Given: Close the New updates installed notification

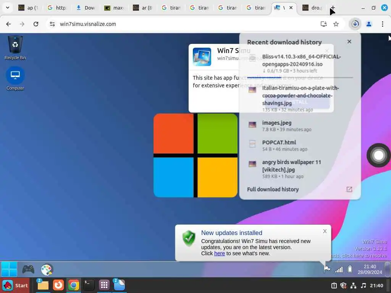Looking at the screenshot, I should pos(325,231).
